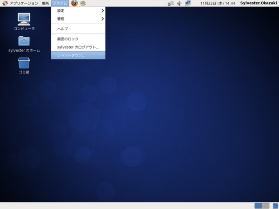Click the アプリケーション menu logo icon
279x209 pixels.
(5, 3)
